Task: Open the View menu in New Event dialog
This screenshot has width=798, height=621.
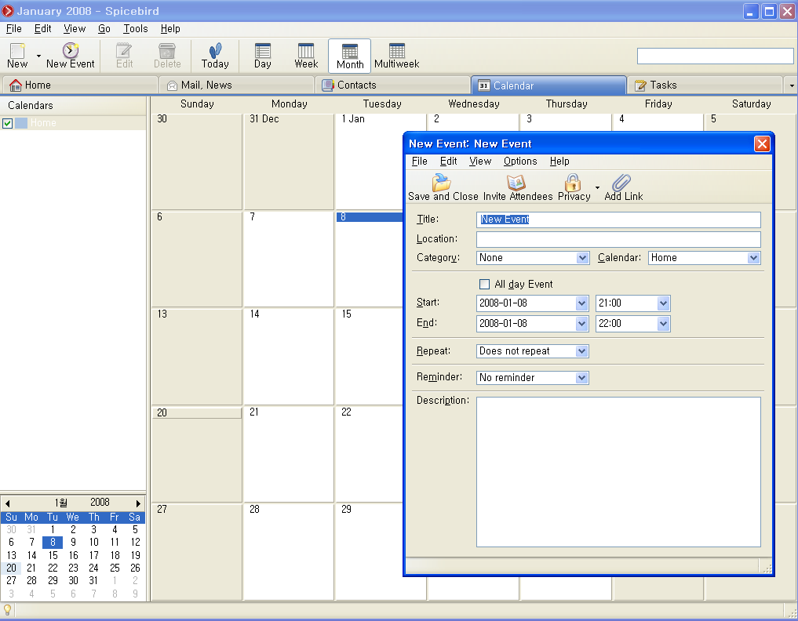Action: [480, 162]
